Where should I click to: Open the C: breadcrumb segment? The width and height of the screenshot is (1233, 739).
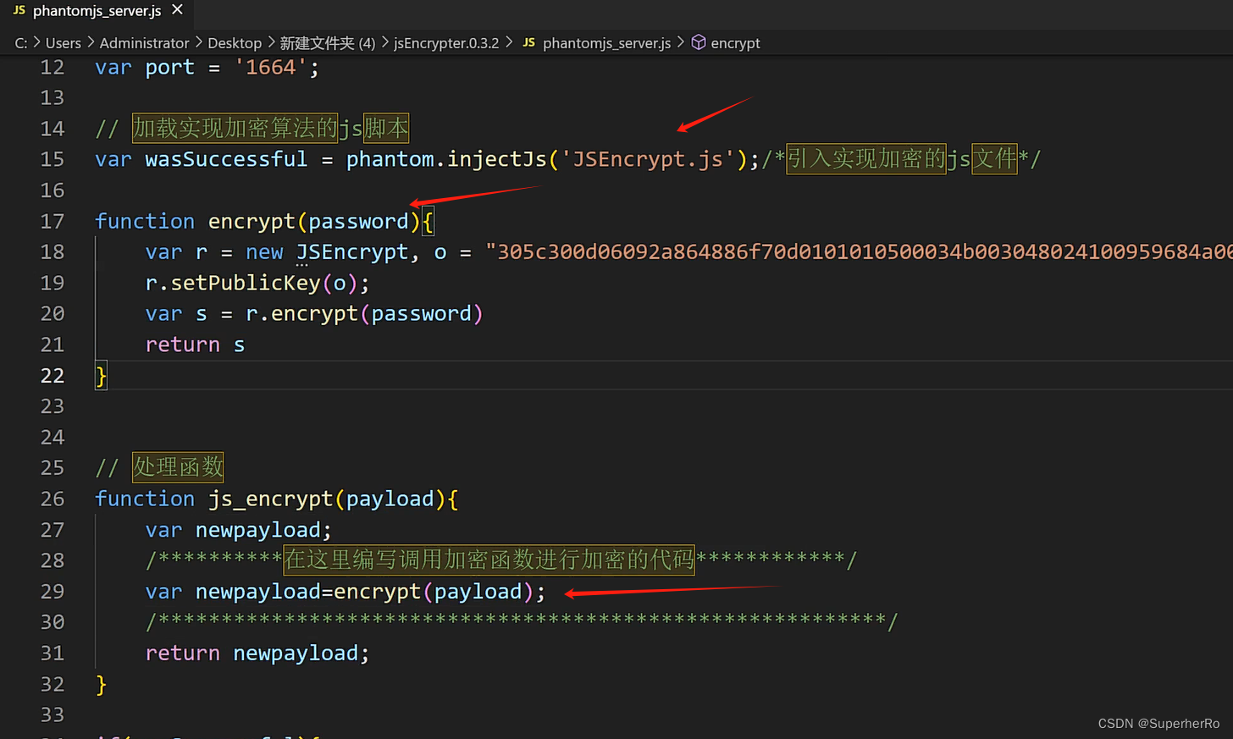coord(21,43)
